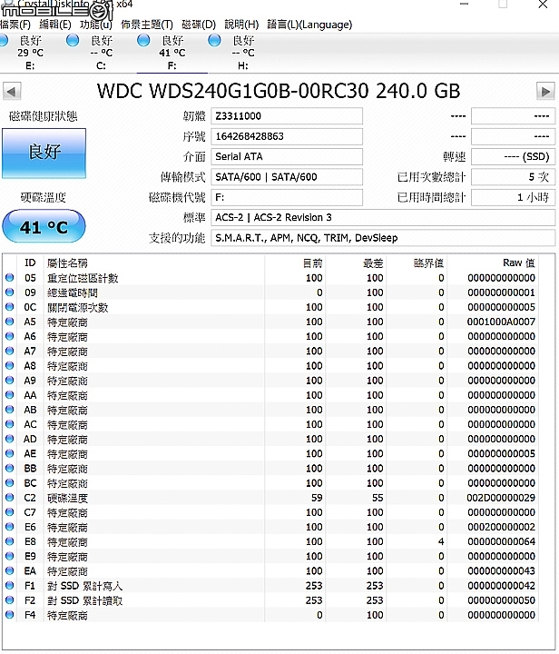Go to the previous disk with left arrow

[x=12, y=92]
